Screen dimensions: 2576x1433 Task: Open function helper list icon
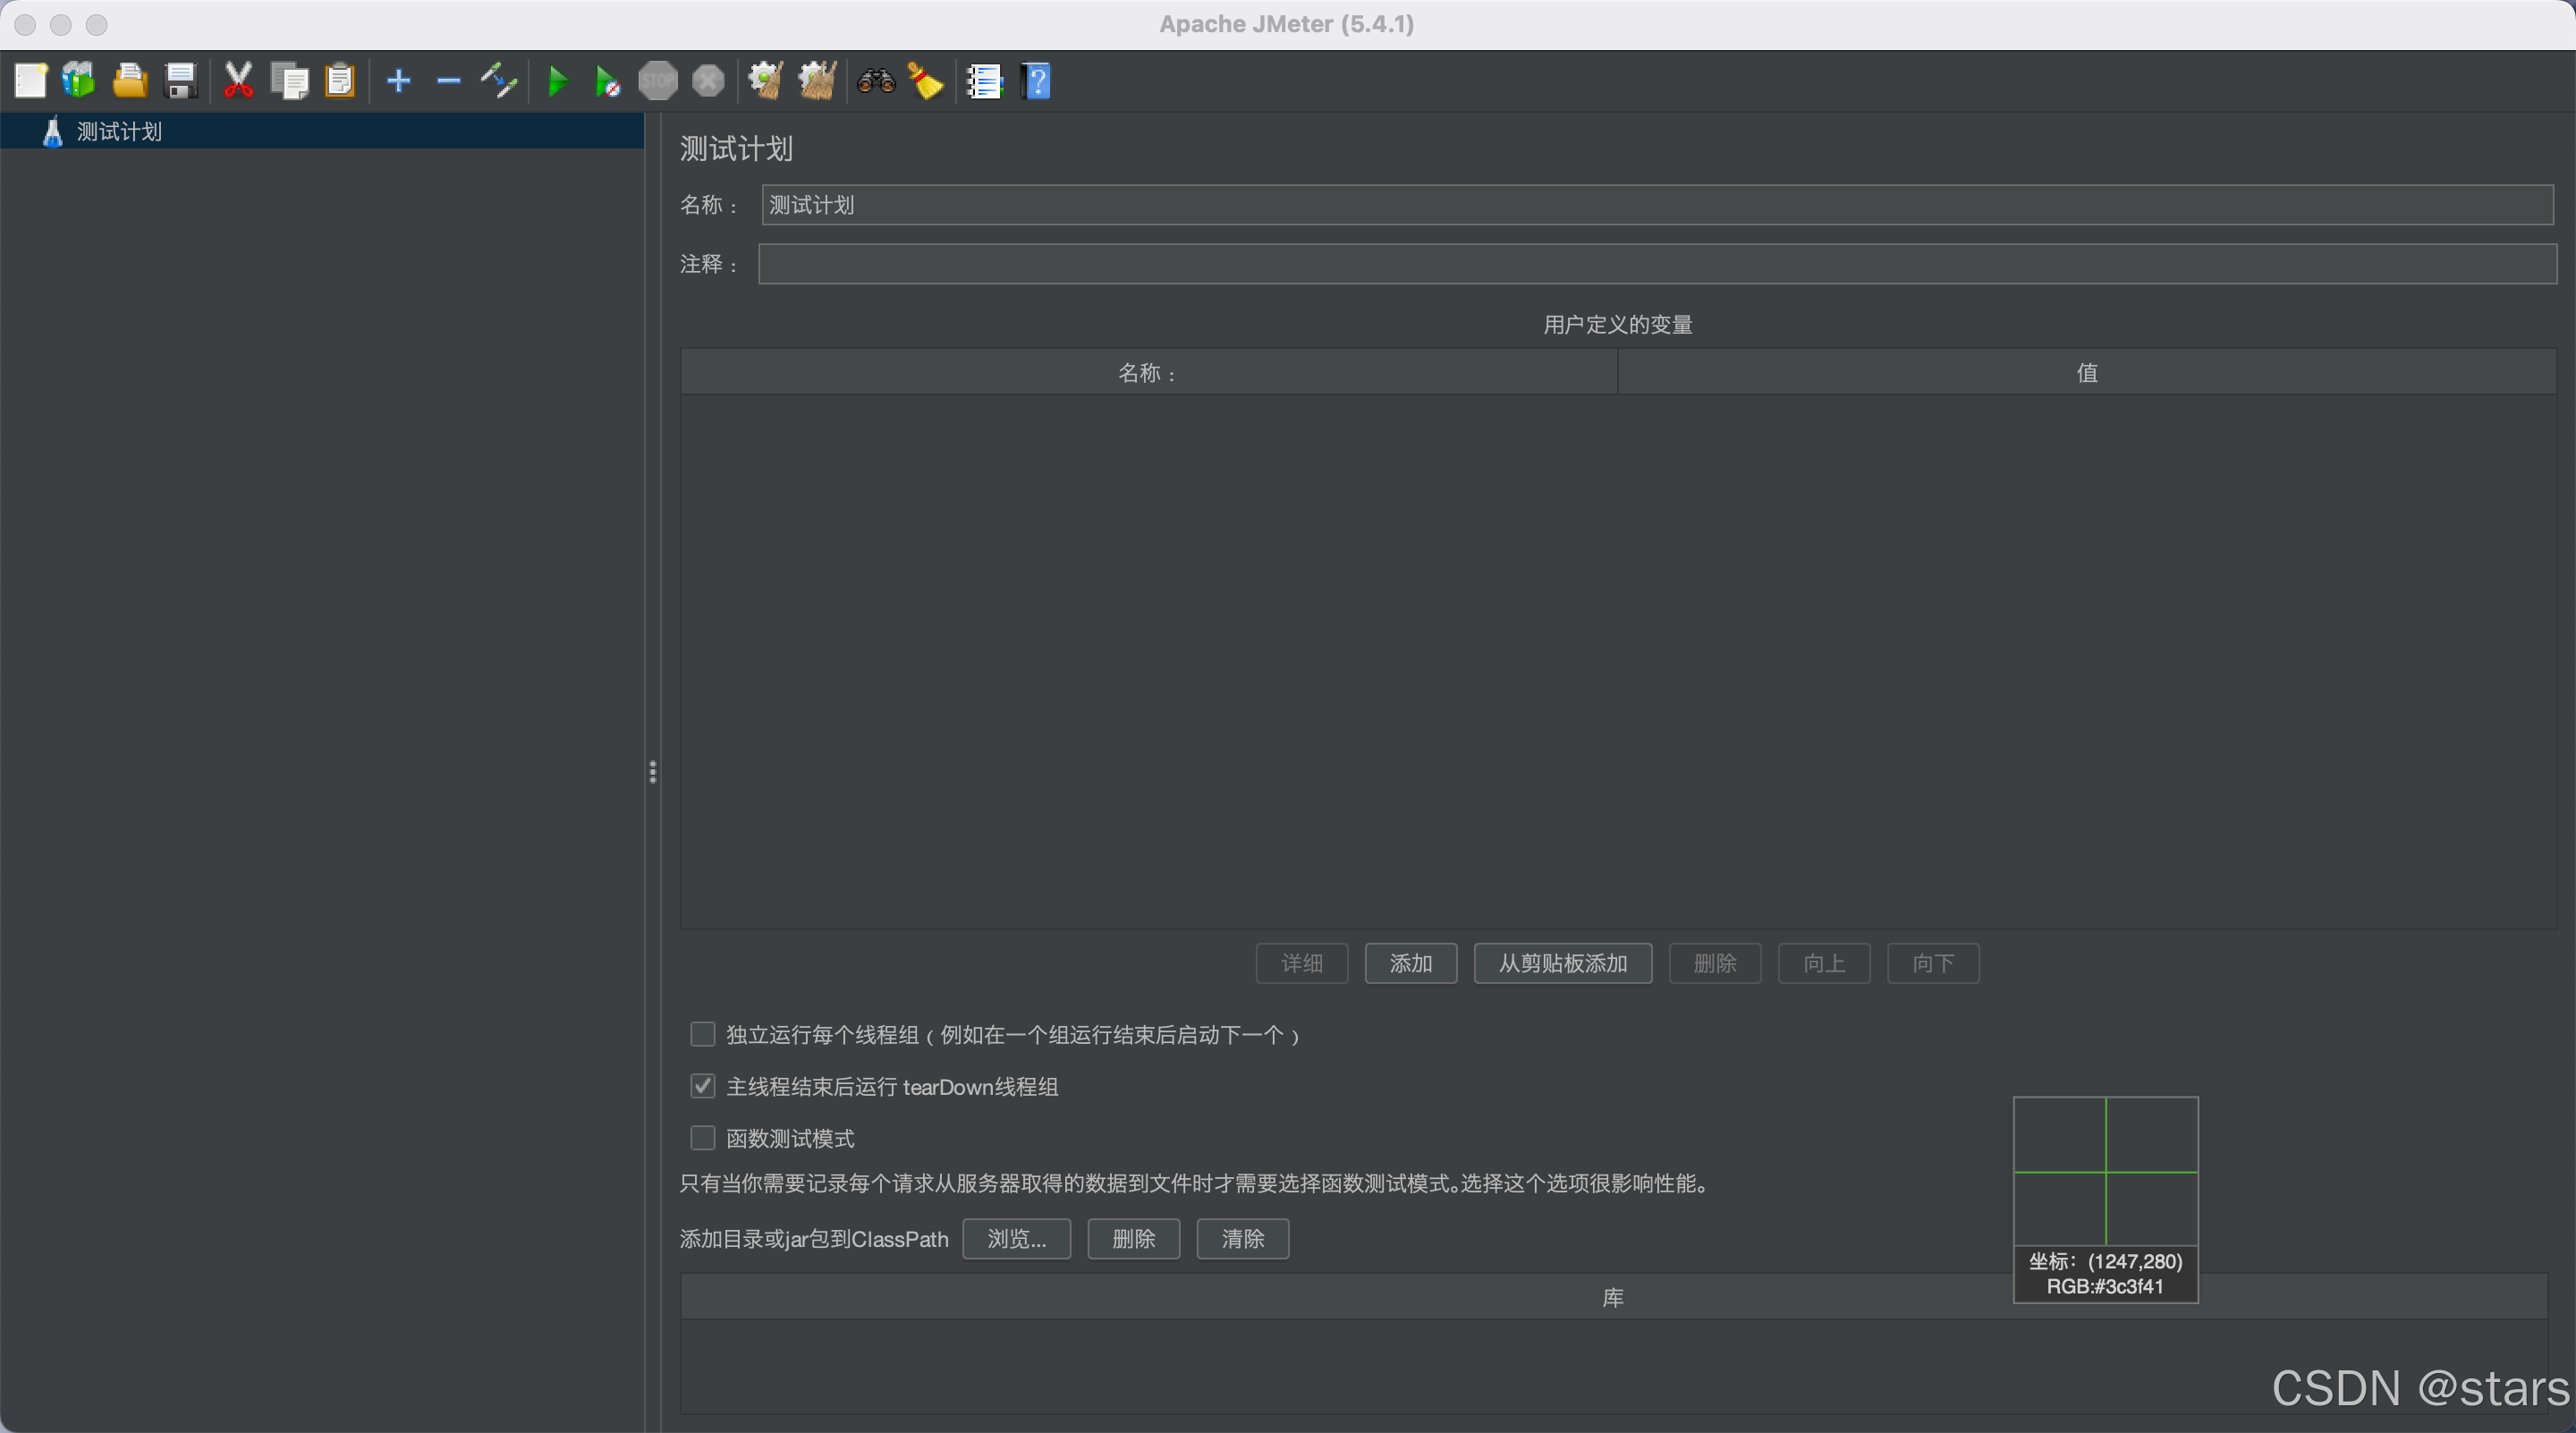pos(984,81)
